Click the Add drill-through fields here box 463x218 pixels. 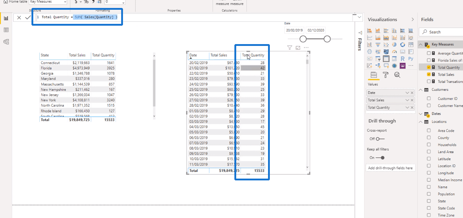[x=390, y=168]
